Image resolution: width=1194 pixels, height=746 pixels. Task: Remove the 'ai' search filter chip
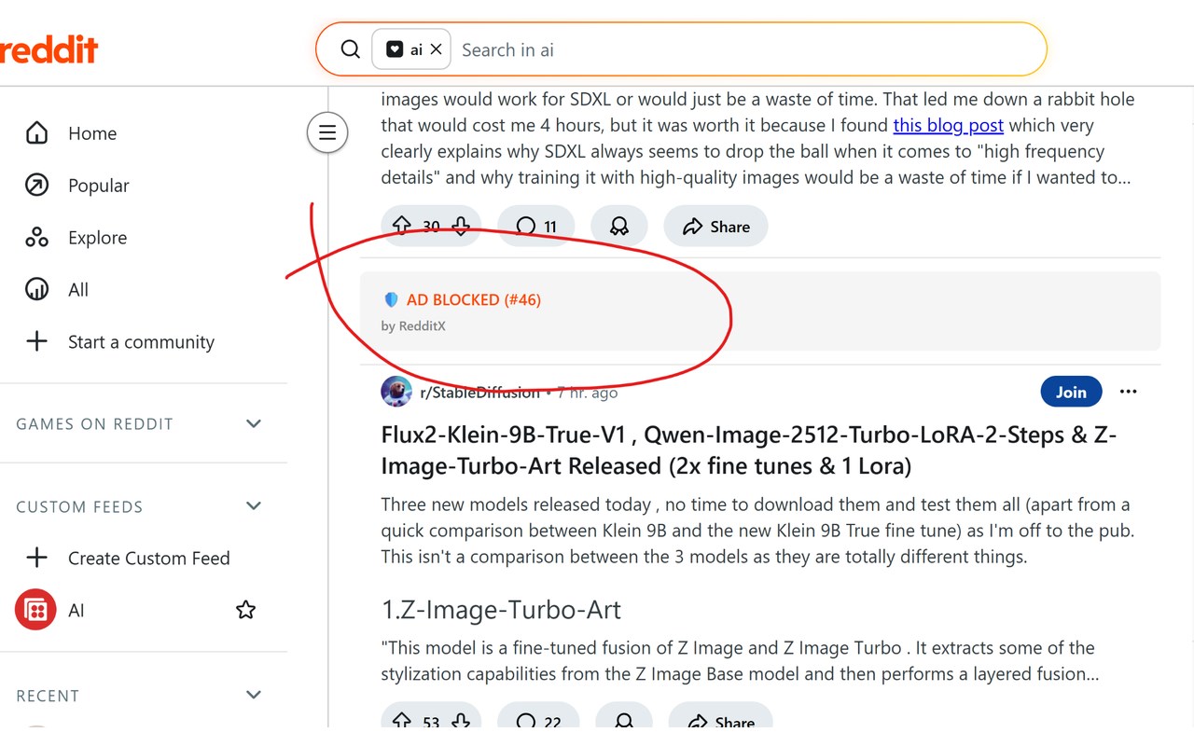[436, 49]
